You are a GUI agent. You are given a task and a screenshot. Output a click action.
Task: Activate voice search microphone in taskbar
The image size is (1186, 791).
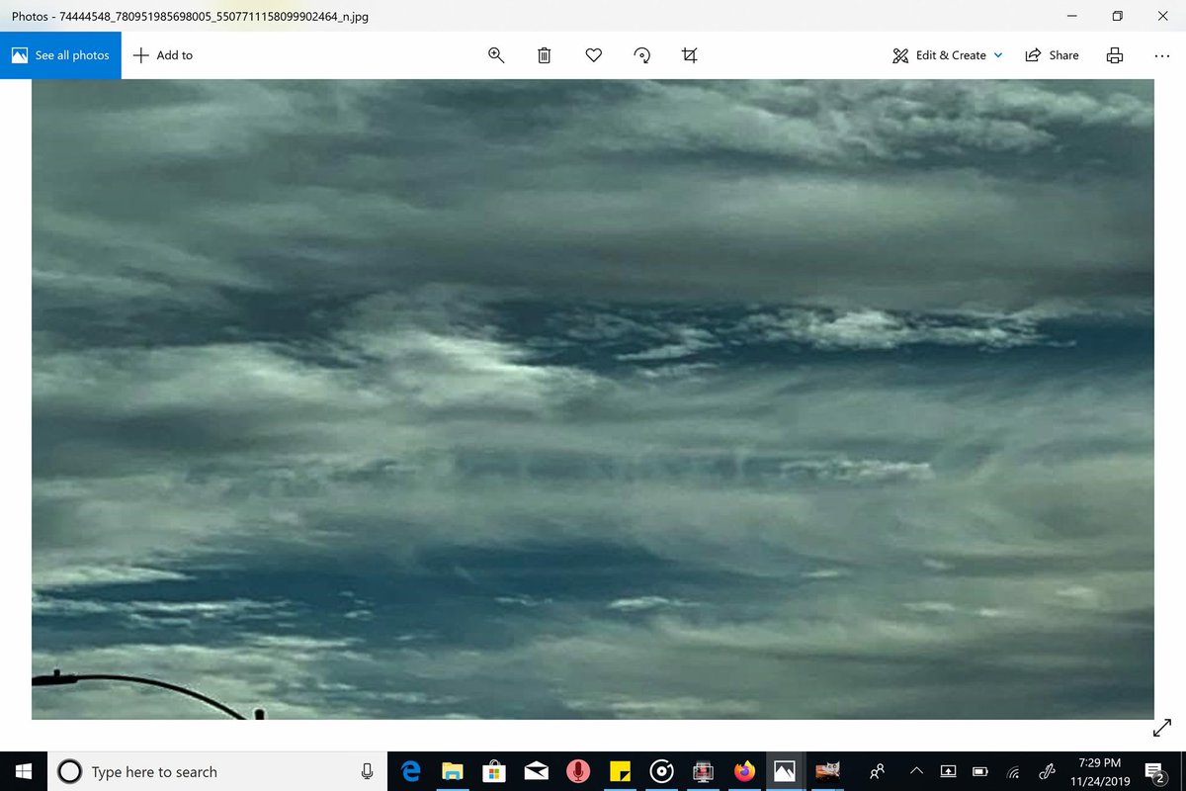[367, 771]
